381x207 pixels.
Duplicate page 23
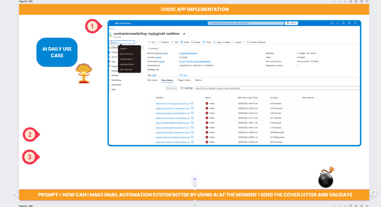(x=356, y=1)
